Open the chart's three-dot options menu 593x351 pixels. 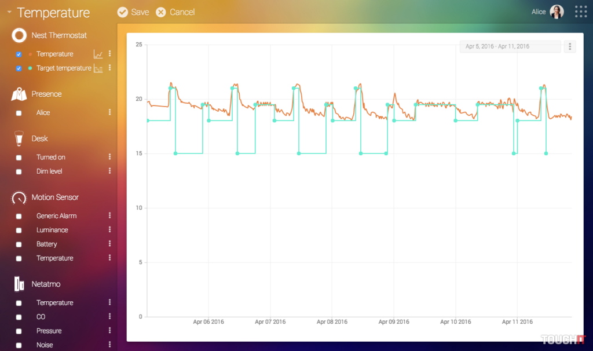click(x=570, y=46)
